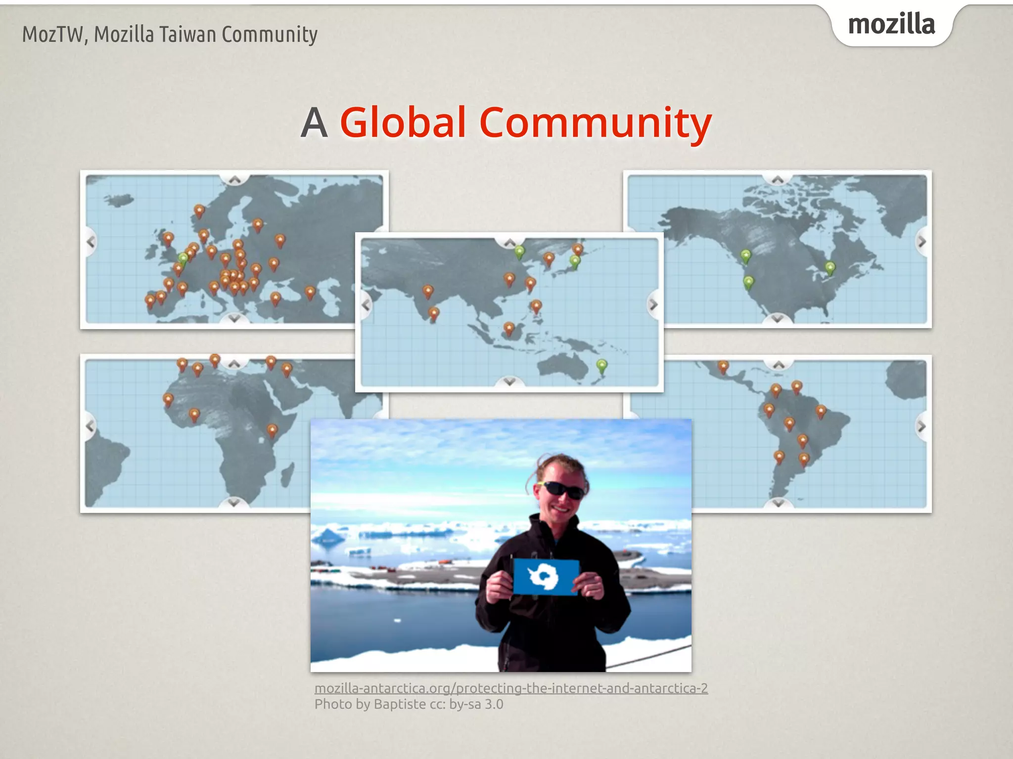Pan the Asia map left with the arrow
This screenshot has height=759, width=1013.
point(366,305)
